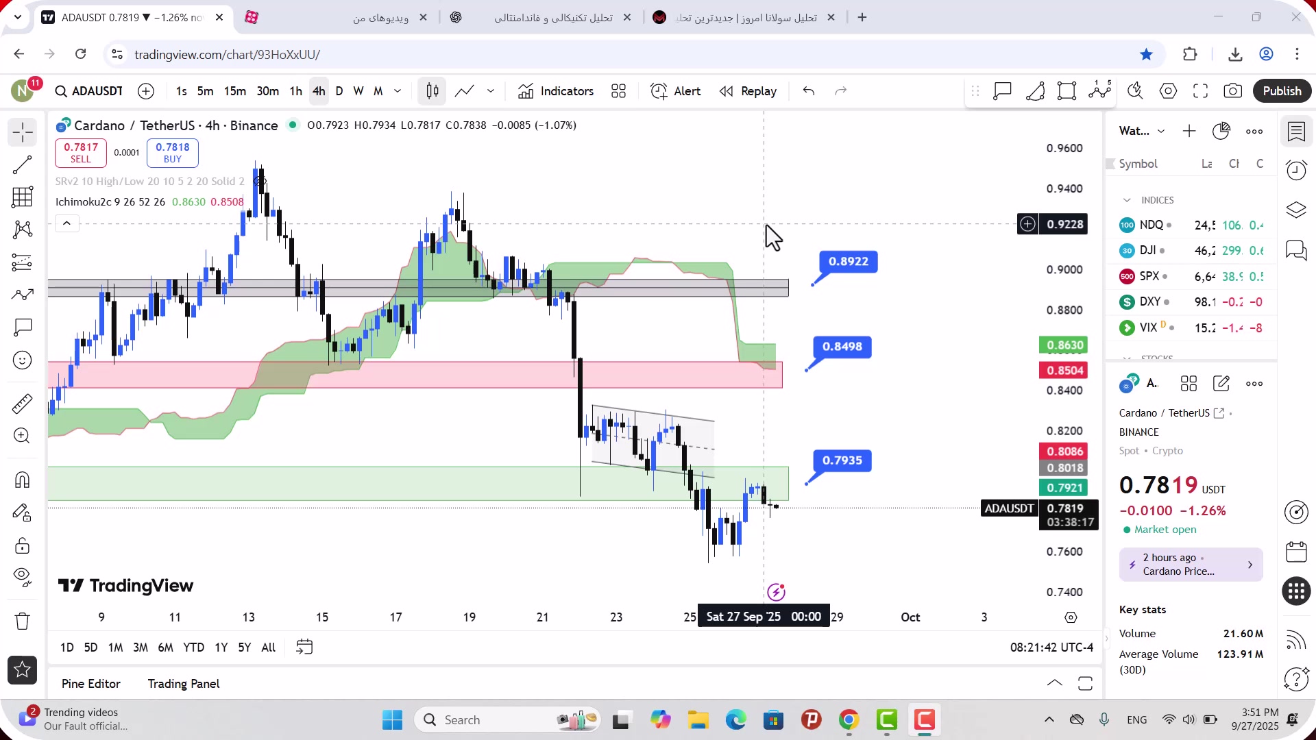Select the 3M date range
This screenshot has width=1316, height=740.
click(141, 647)
